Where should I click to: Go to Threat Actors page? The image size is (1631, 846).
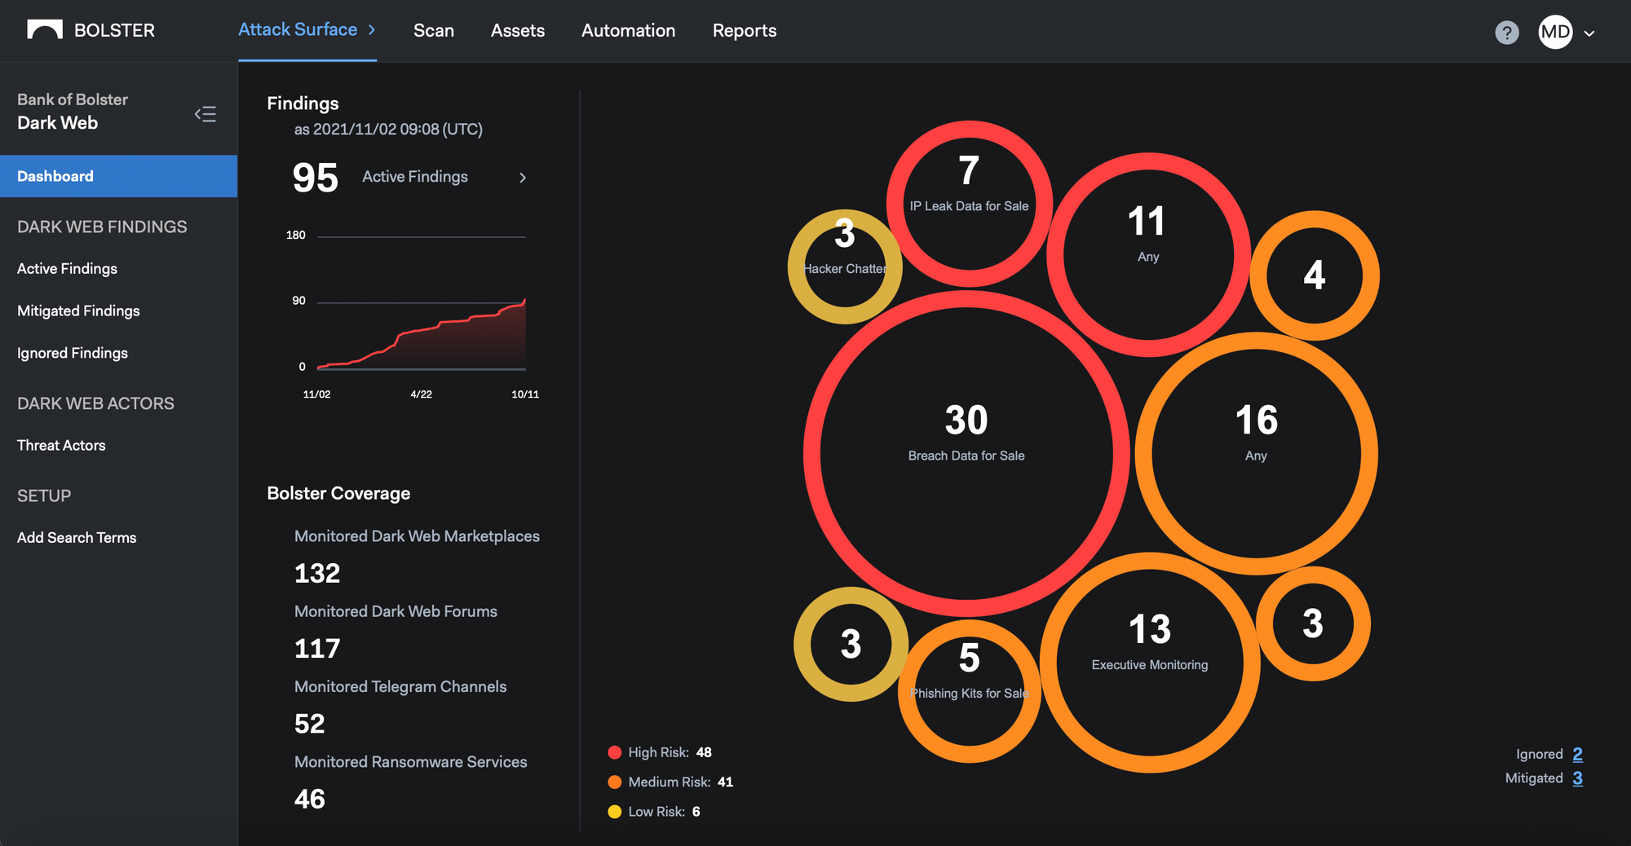[61, 445]
